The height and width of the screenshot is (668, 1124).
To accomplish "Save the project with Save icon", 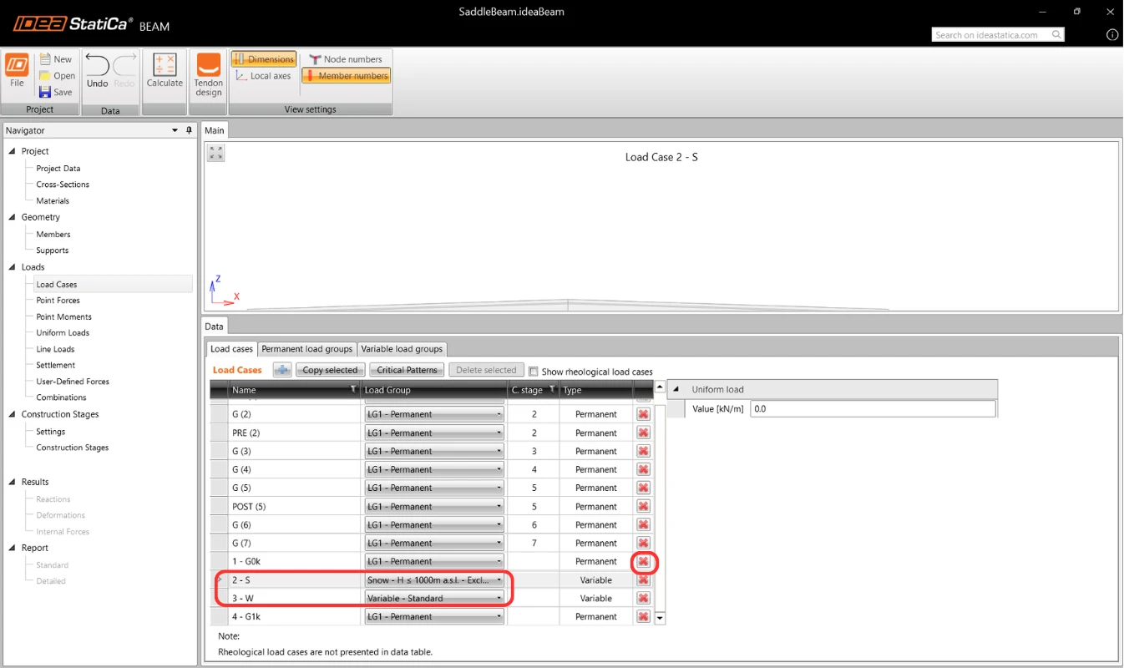I will pos(45,92).
